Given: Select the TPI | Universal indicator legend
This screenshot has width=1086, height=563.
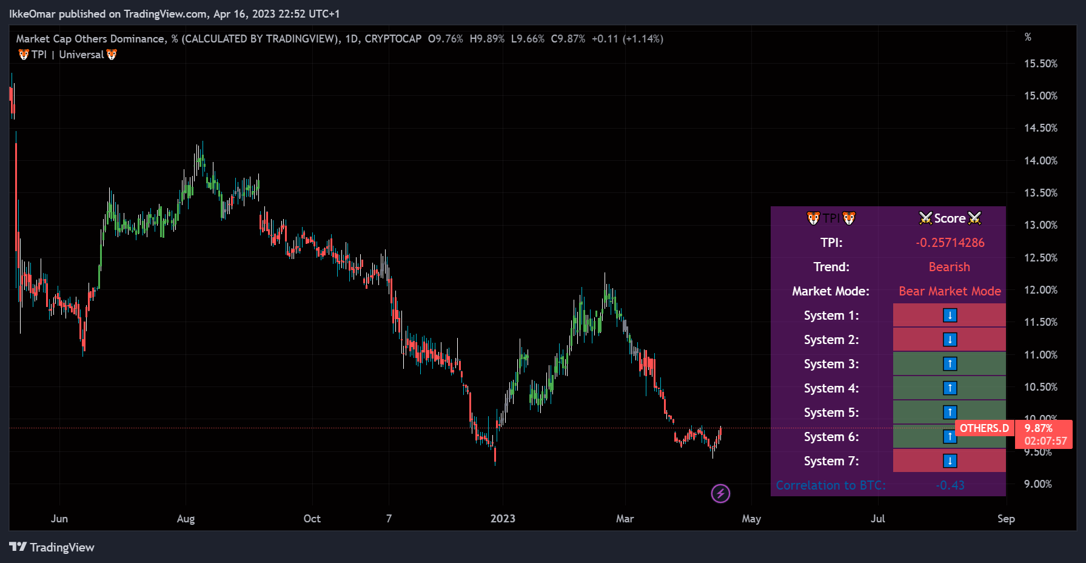Looking at the screenshot, I should click(67, 55).
